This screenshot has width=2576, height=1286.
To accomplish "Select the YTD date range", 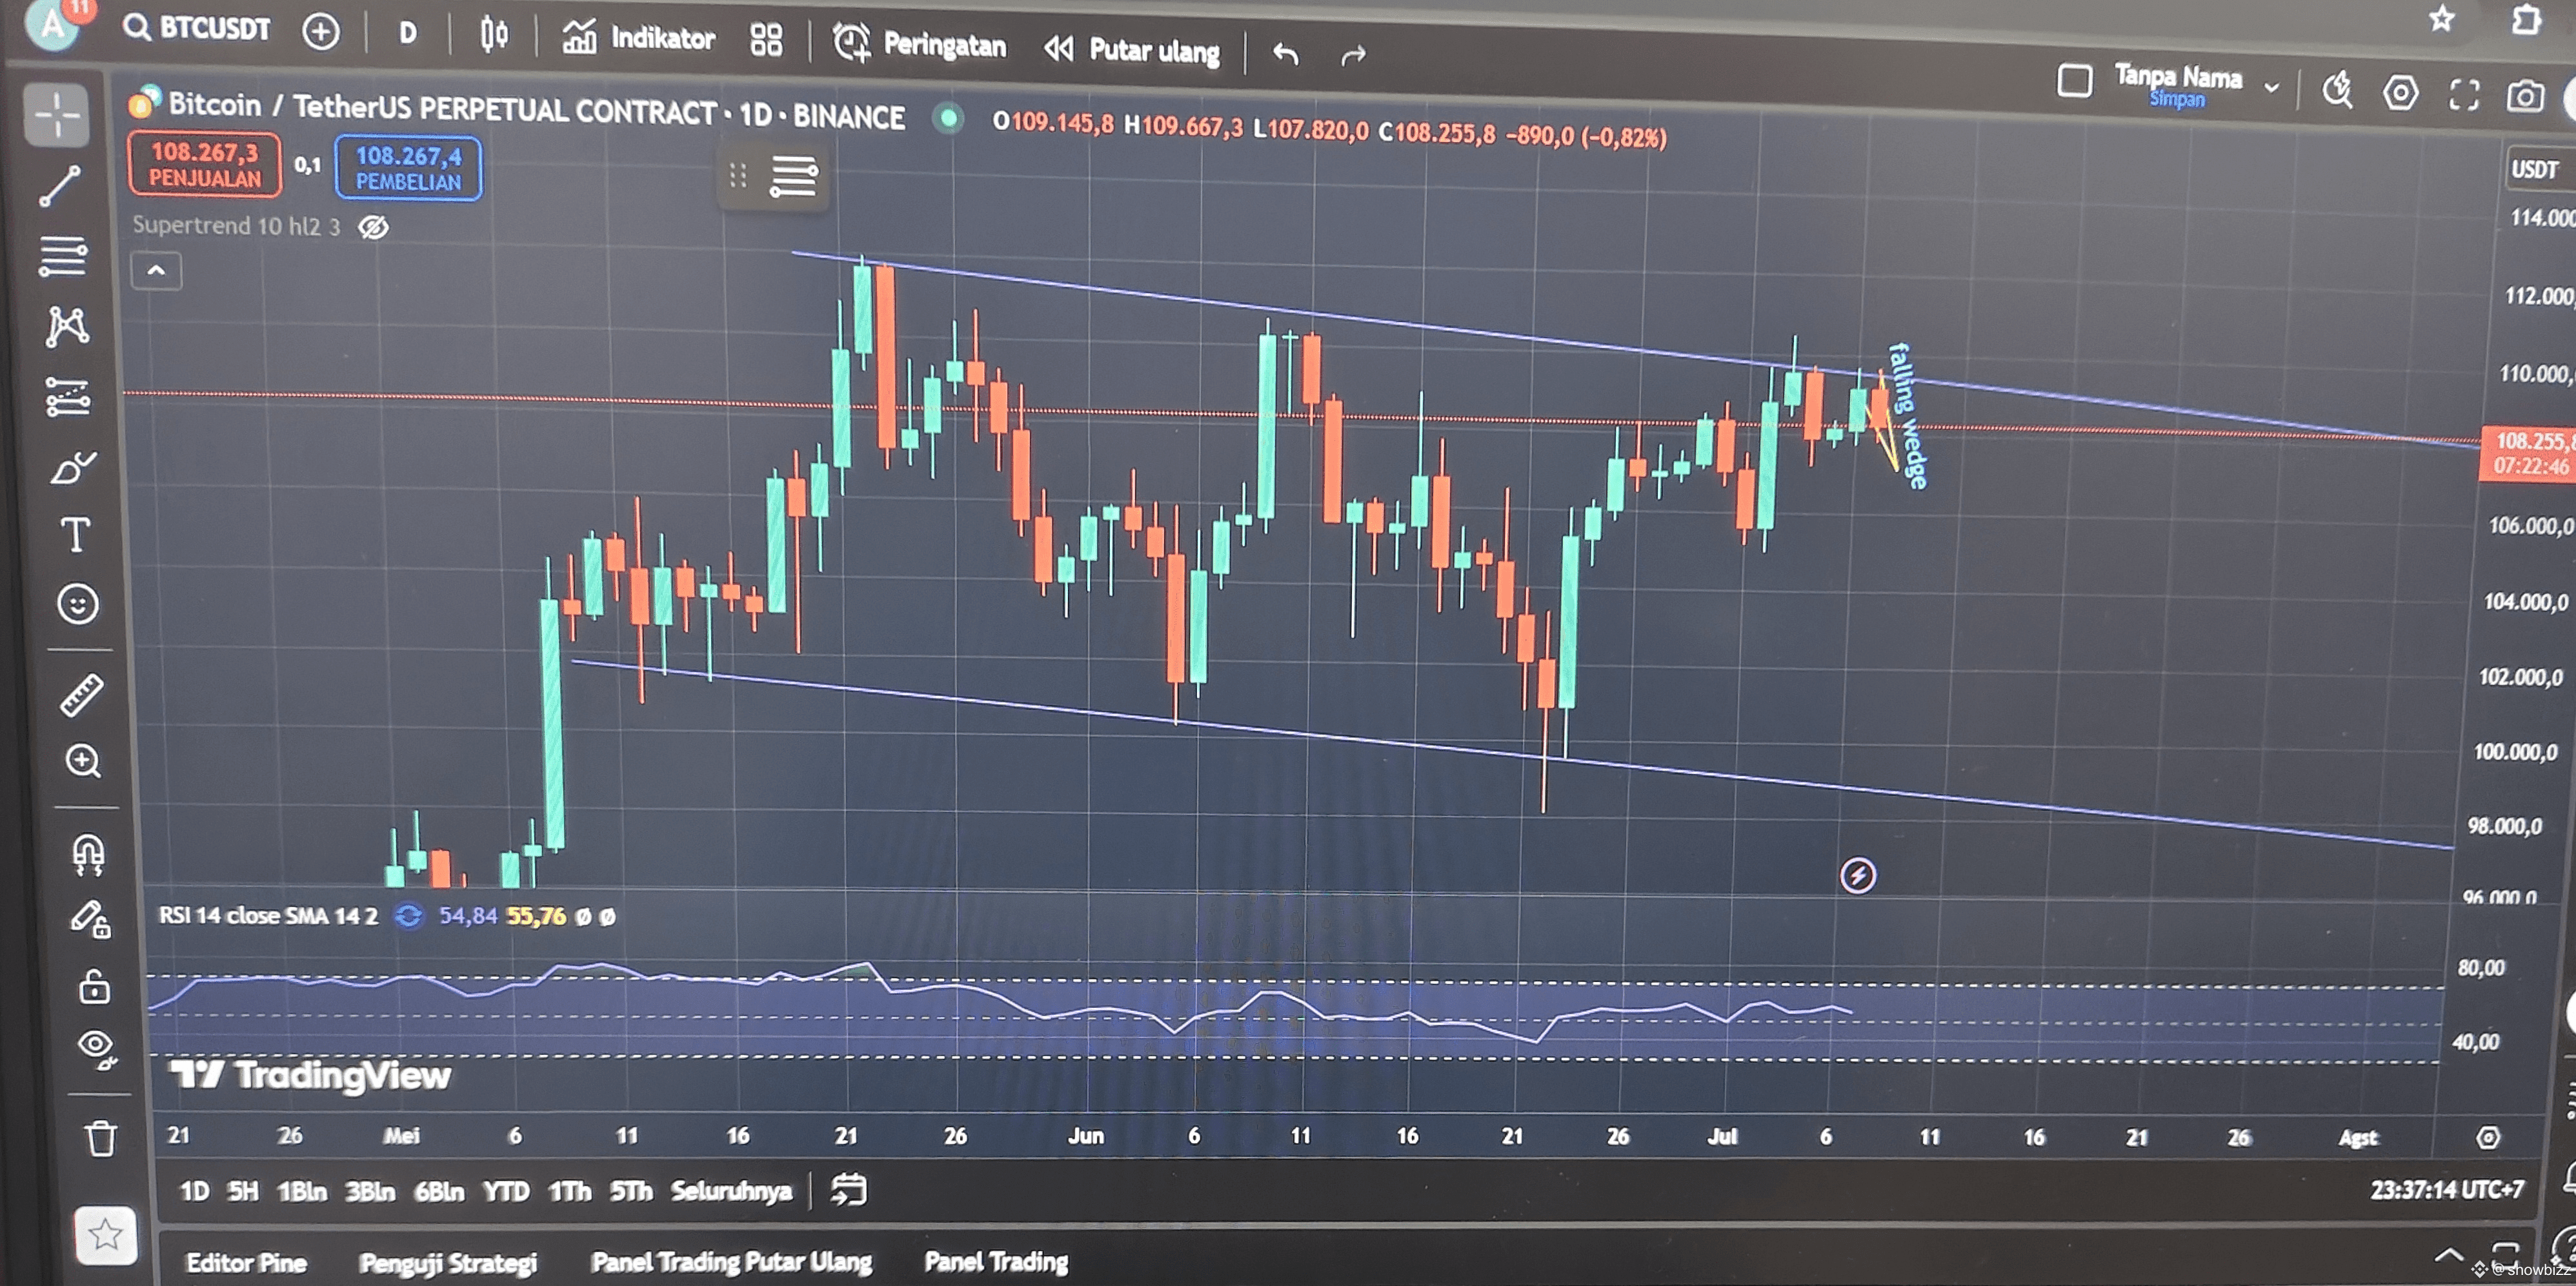I will (506, 1191).
